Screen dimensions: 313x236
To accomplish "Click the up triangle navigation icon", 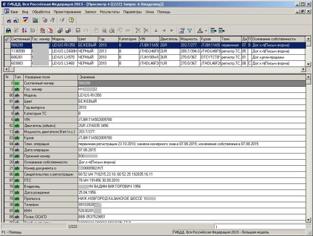I will pyautogui.click(x=156, y=31).
